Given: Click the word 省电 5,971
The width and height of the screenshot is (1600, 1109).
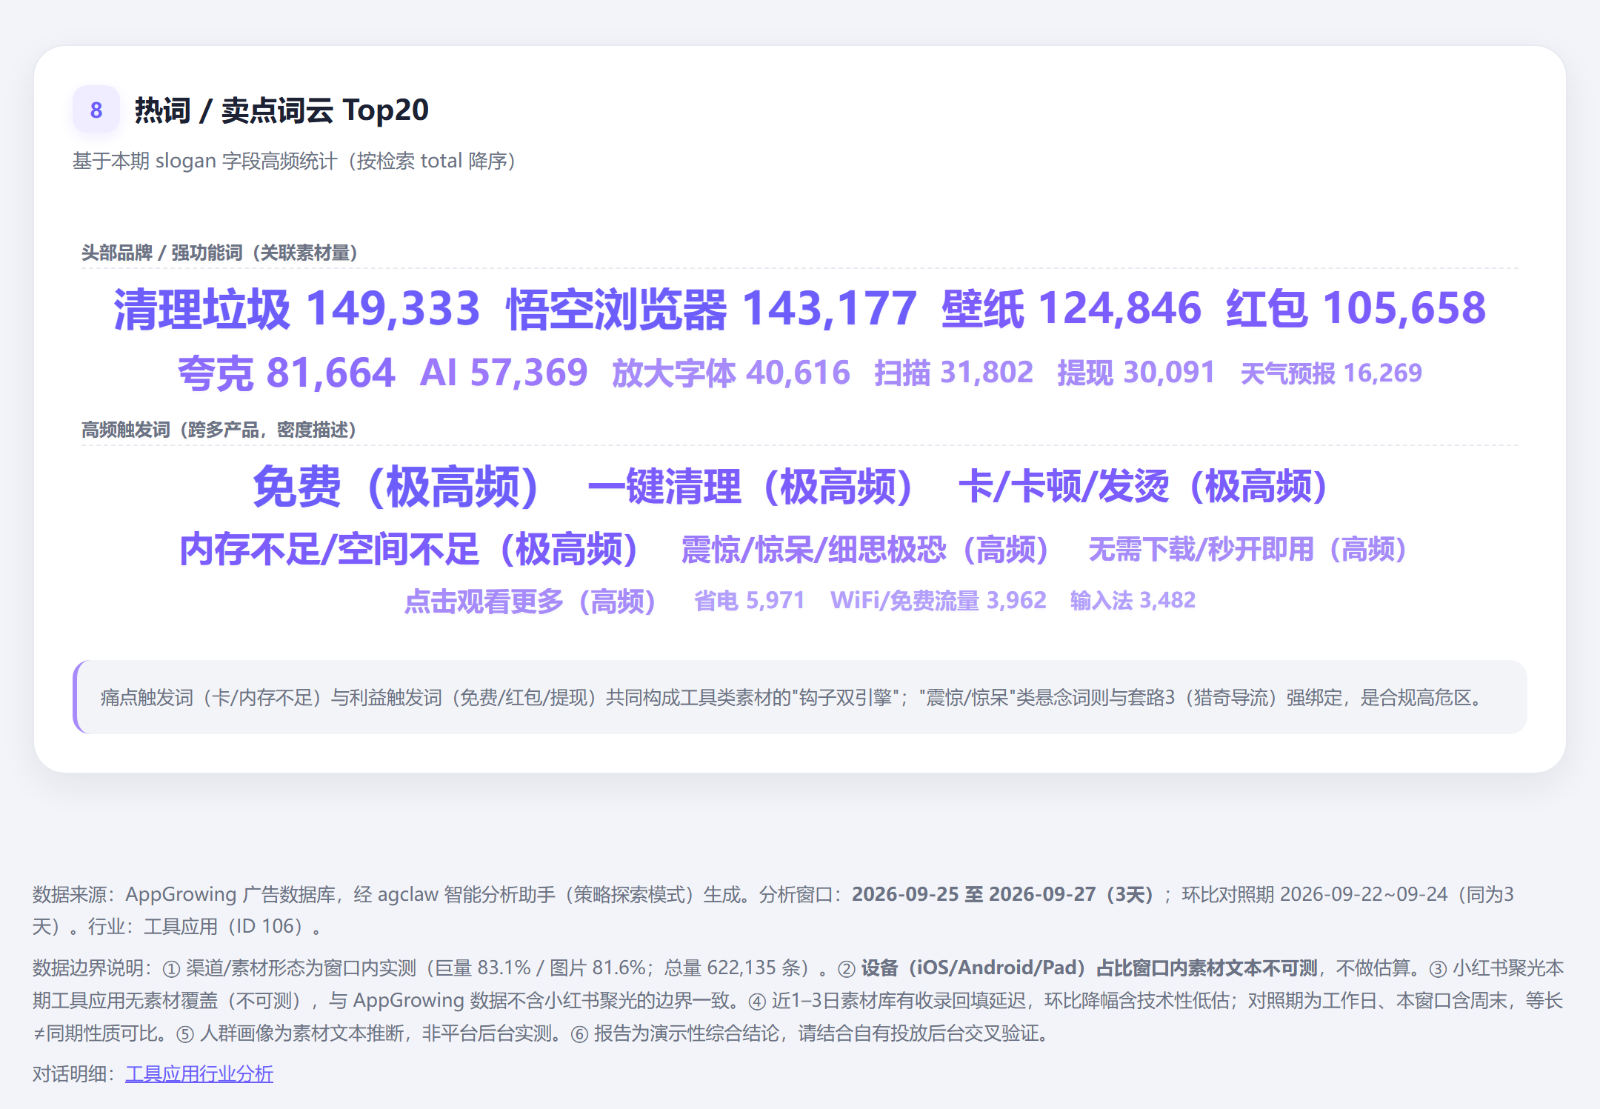Looking at the screenshot, I should tap(750, 601).
